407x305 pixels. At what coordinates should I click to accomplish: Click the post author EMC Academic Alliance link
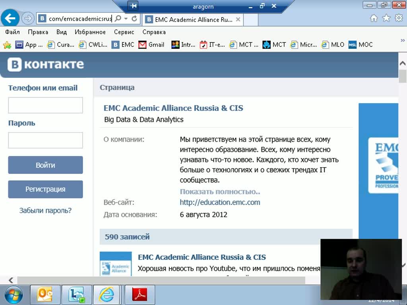[x=202, y=257]
